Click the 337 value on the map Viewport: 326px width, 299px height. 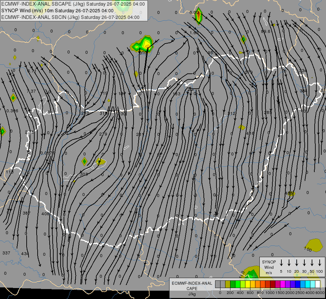(x=6, y=253)
